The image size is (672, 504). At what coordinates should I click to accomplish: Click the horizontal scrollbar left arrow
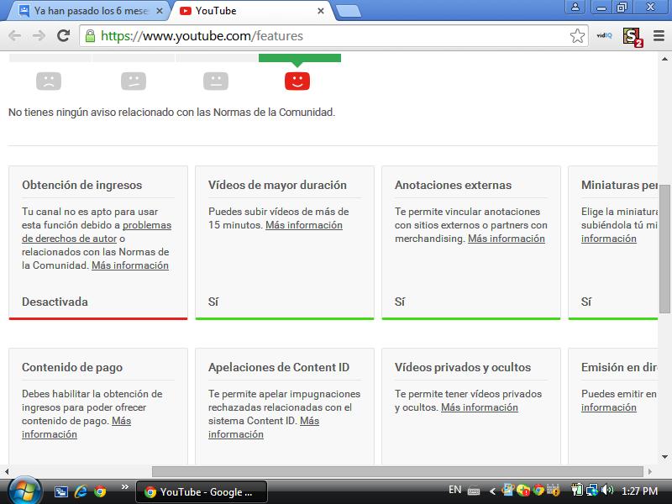(x=7, y=471)
